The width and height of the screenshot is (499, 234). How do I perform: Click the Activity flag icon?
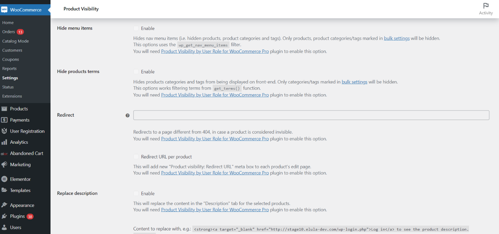pyautogui.click(x=486, y=6)
